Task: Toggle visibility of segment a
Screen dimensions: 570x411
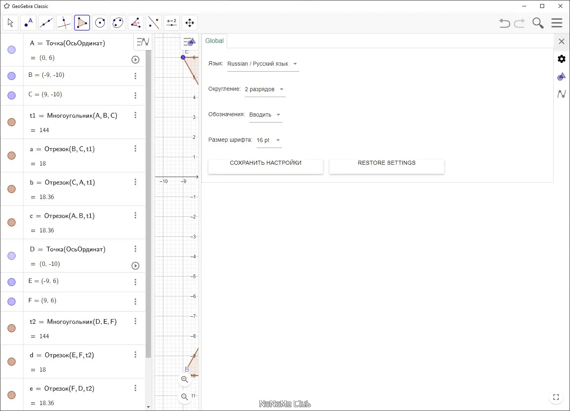Action: [x=12, y=156]
